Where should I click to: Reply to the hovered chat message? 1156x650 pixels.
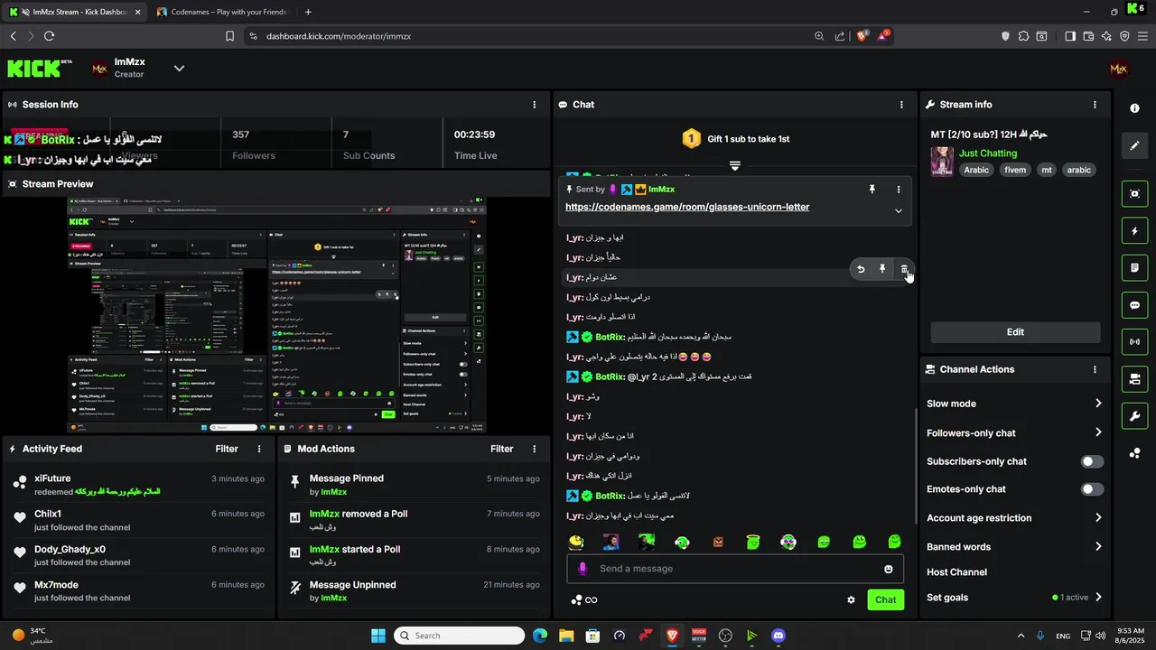point(861,269)
